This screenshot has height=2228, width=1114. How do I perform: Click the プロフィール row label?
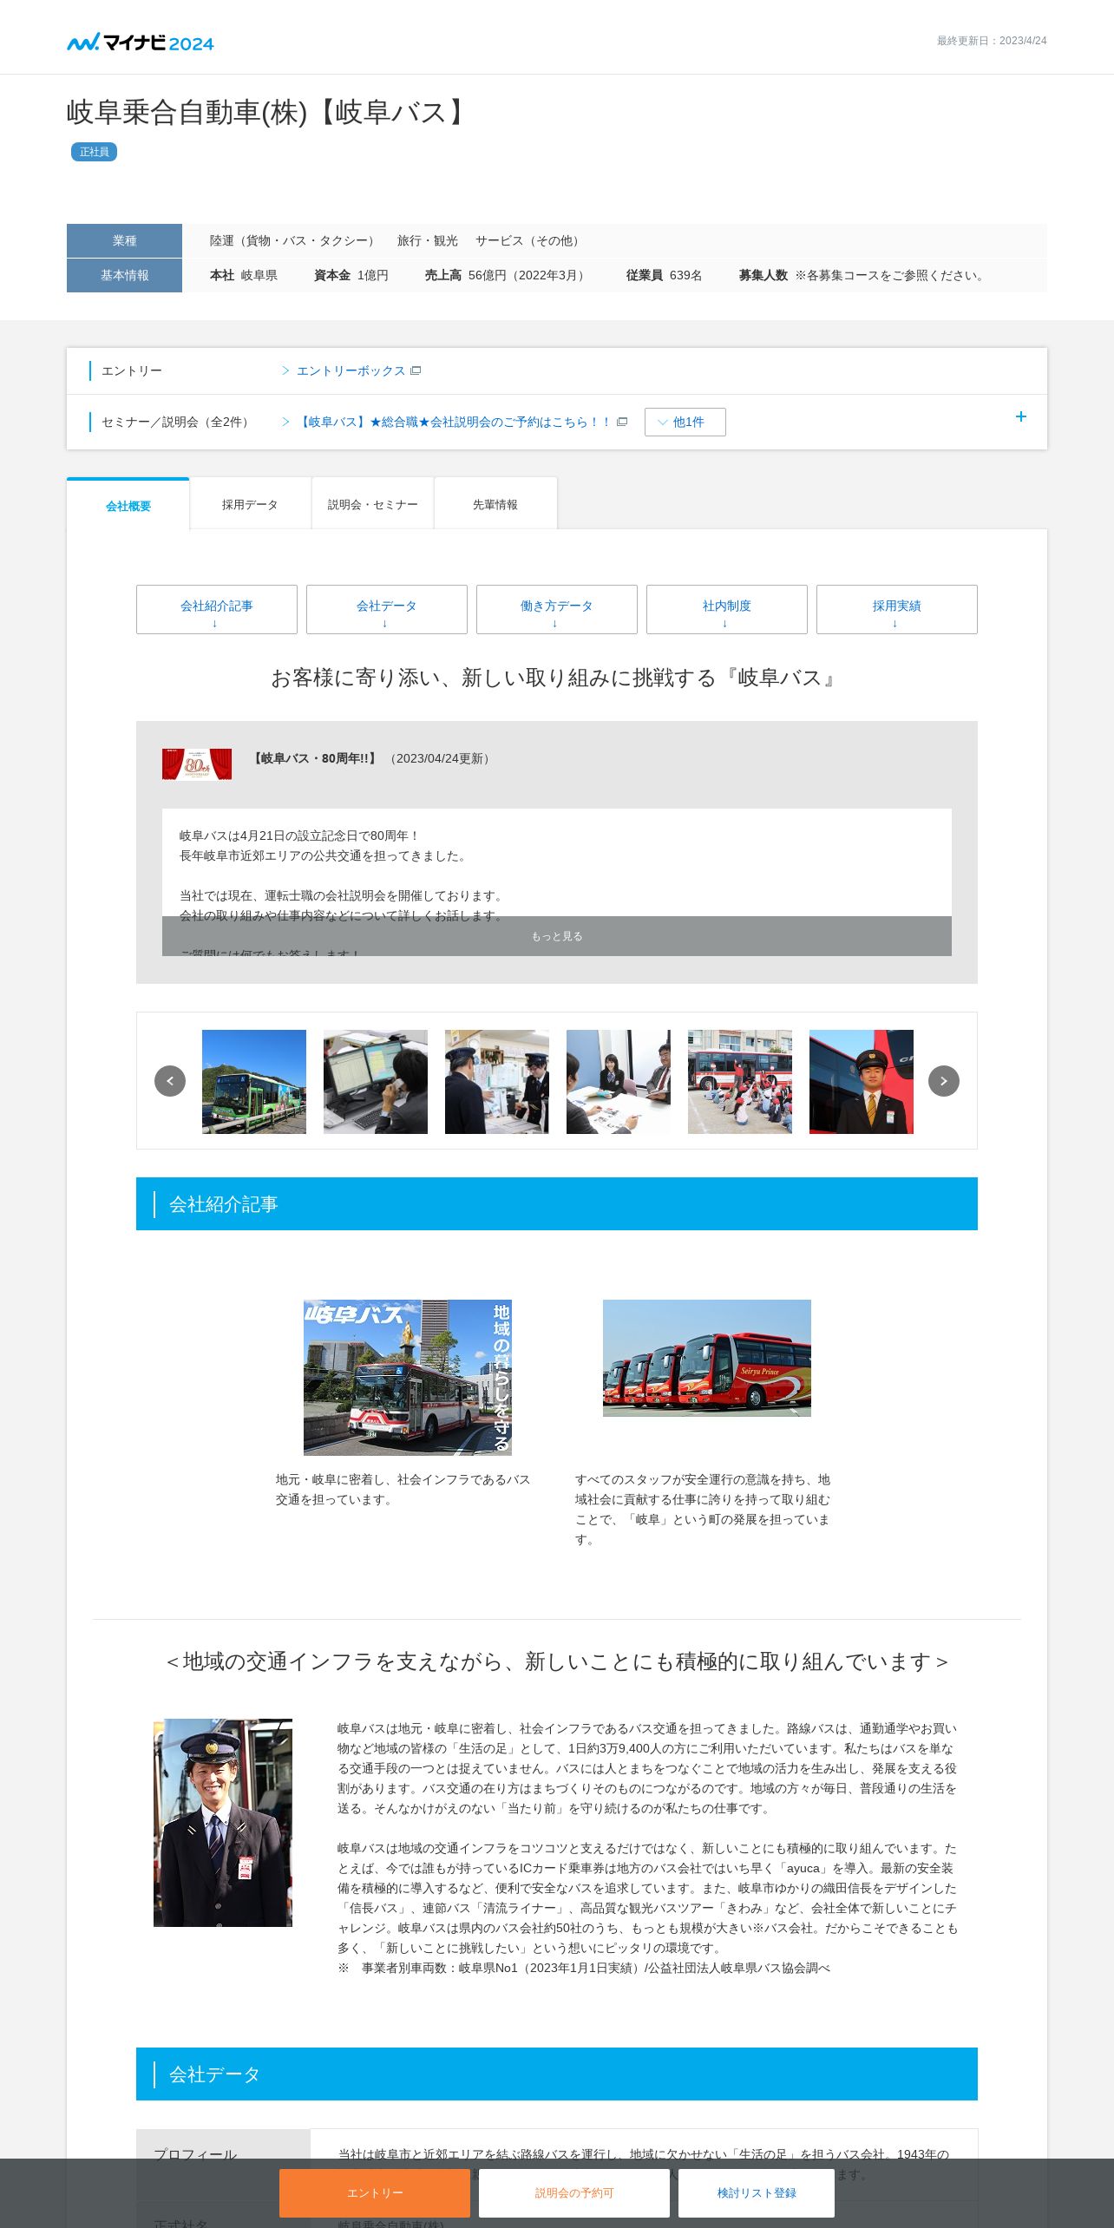pos(195,2154)
